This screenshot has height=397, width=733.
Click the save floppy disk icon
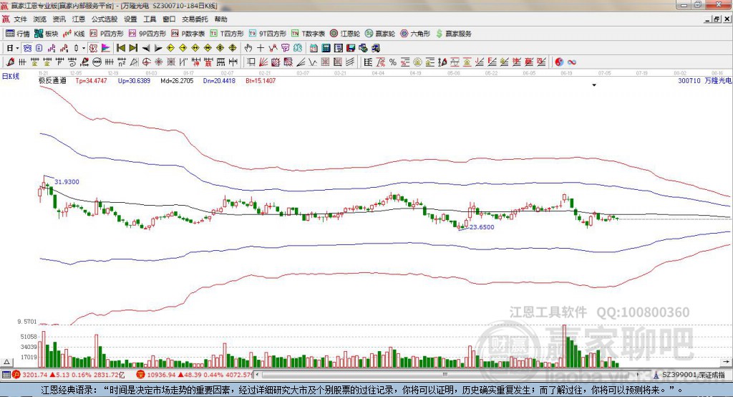click(x=351, y=48)
